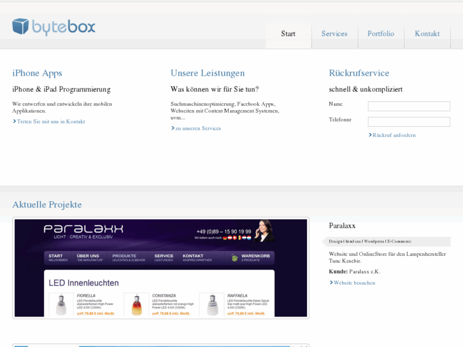Click the bytebox wordmark in the header
463x347 pixels.
pos(64,27)
